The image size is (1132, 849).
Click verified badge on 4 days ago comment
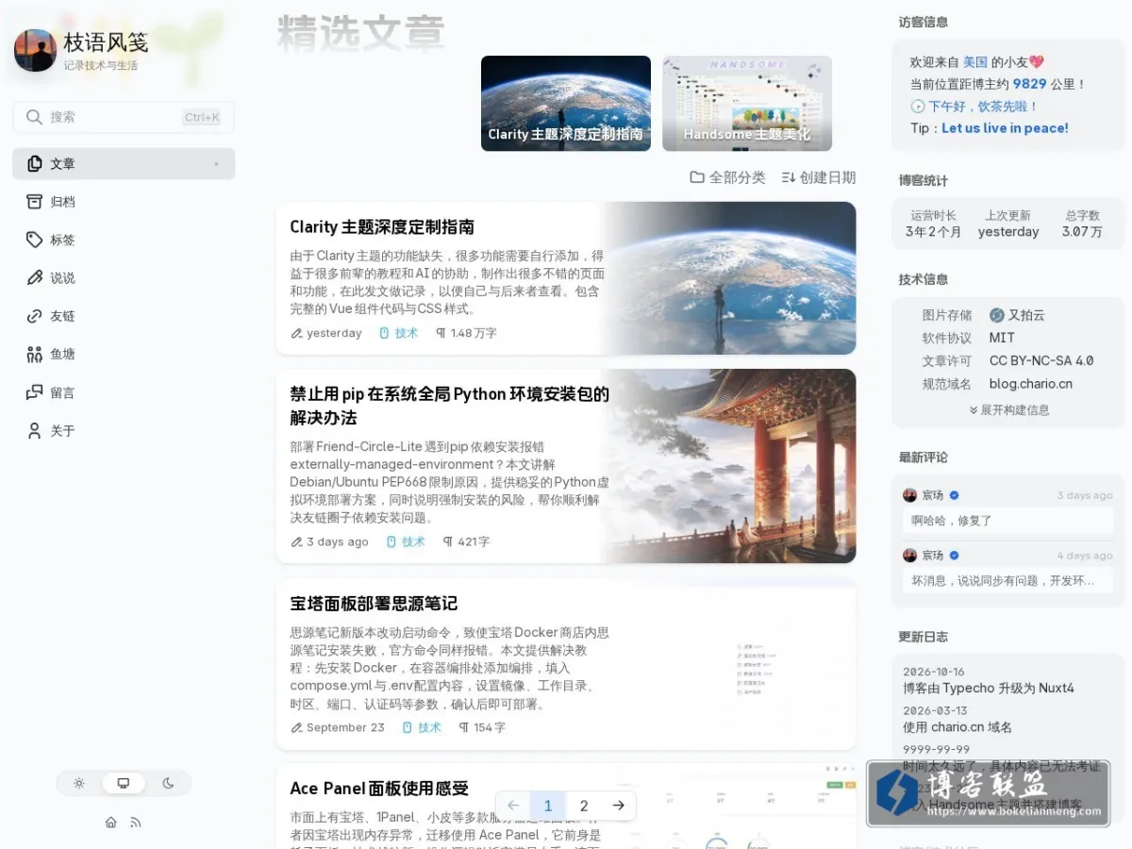(955, 556)
